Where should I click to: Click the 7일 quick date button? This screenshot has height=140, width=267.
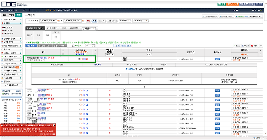pos(99,21)
